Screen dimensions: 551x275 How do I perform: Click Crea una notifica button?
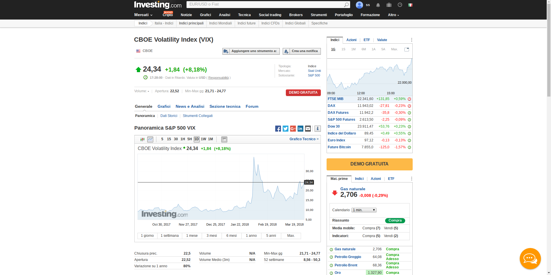(302, 51)
